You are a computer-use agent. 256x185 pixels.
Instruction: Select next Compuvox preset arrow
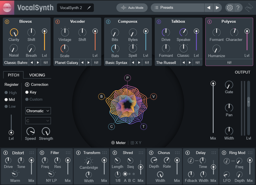coord(139,63)
